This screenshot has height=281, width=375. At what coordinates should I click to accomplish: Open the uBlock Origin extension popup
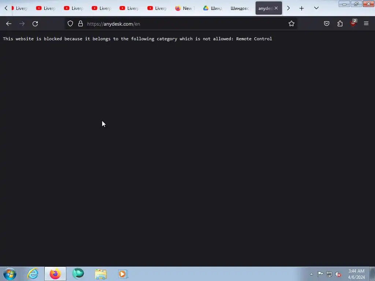[x=353, y=23]
